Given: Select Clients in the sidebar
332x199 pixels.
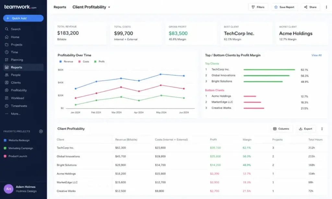Looking at the screenshot, I should pyautogui.click(x=23, y=83).
